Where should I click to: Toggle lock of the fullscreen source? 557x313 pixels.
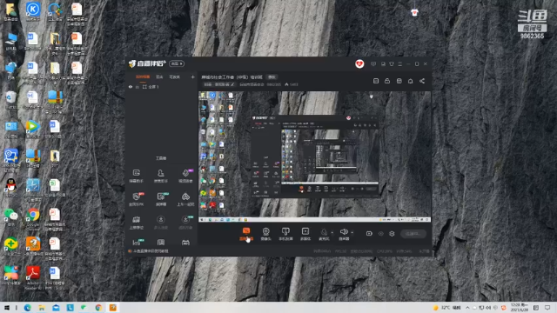click(138, 87)
